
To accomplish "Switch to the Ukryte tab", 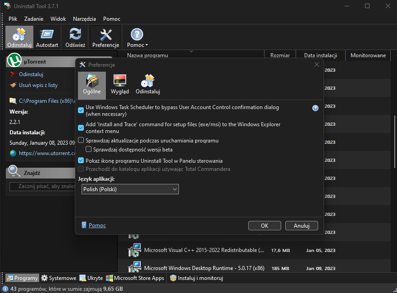I will pyautogui.click(x=91, y=278).
